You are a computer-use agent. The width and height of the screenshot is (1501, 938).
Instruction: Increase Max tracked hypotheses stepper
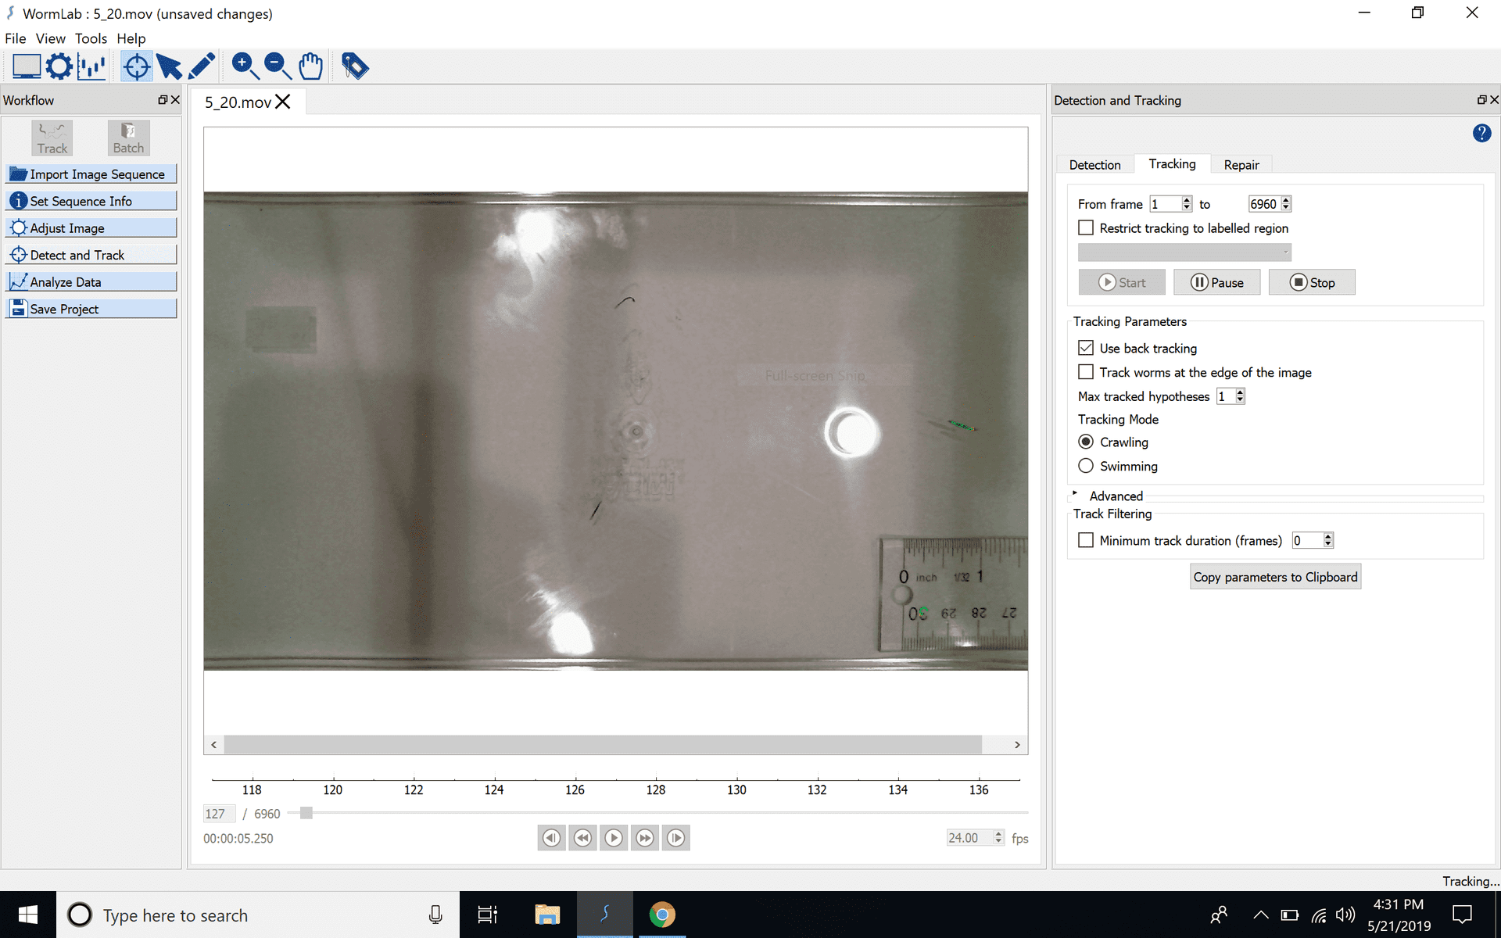coord(1240,392)
